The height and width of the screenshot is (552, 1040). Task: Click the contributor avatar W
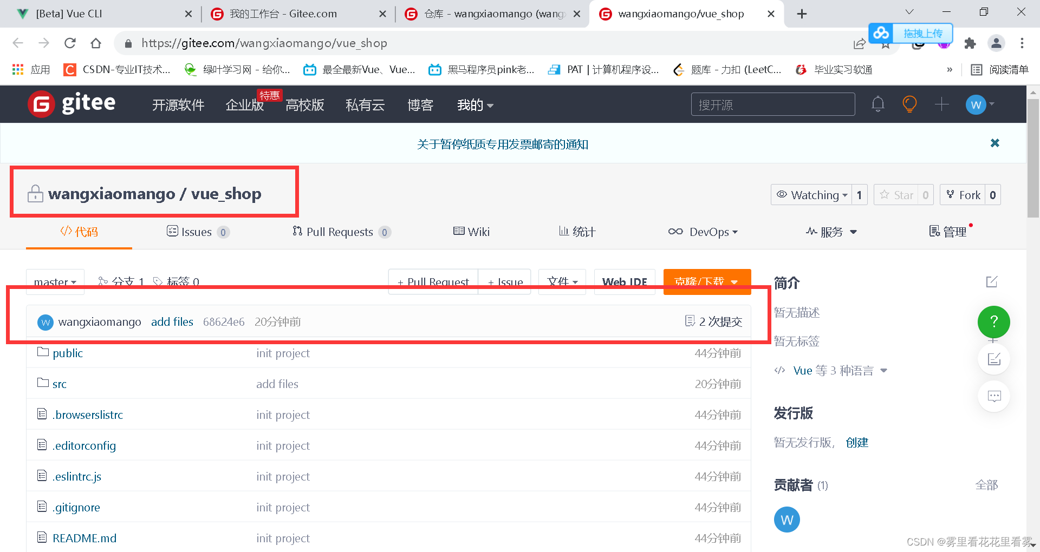[x=786, y=520]
